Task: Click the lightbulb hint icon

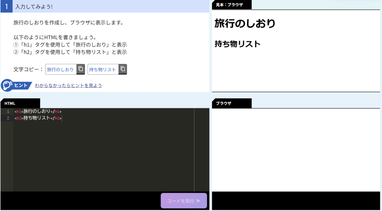Action: pyautogui.click(x=7, y=86)
